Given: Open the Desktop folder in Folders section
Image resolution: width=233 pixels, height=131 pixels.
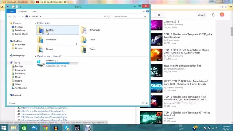Looking at the screenshot, I should click(x=58, y=30).
